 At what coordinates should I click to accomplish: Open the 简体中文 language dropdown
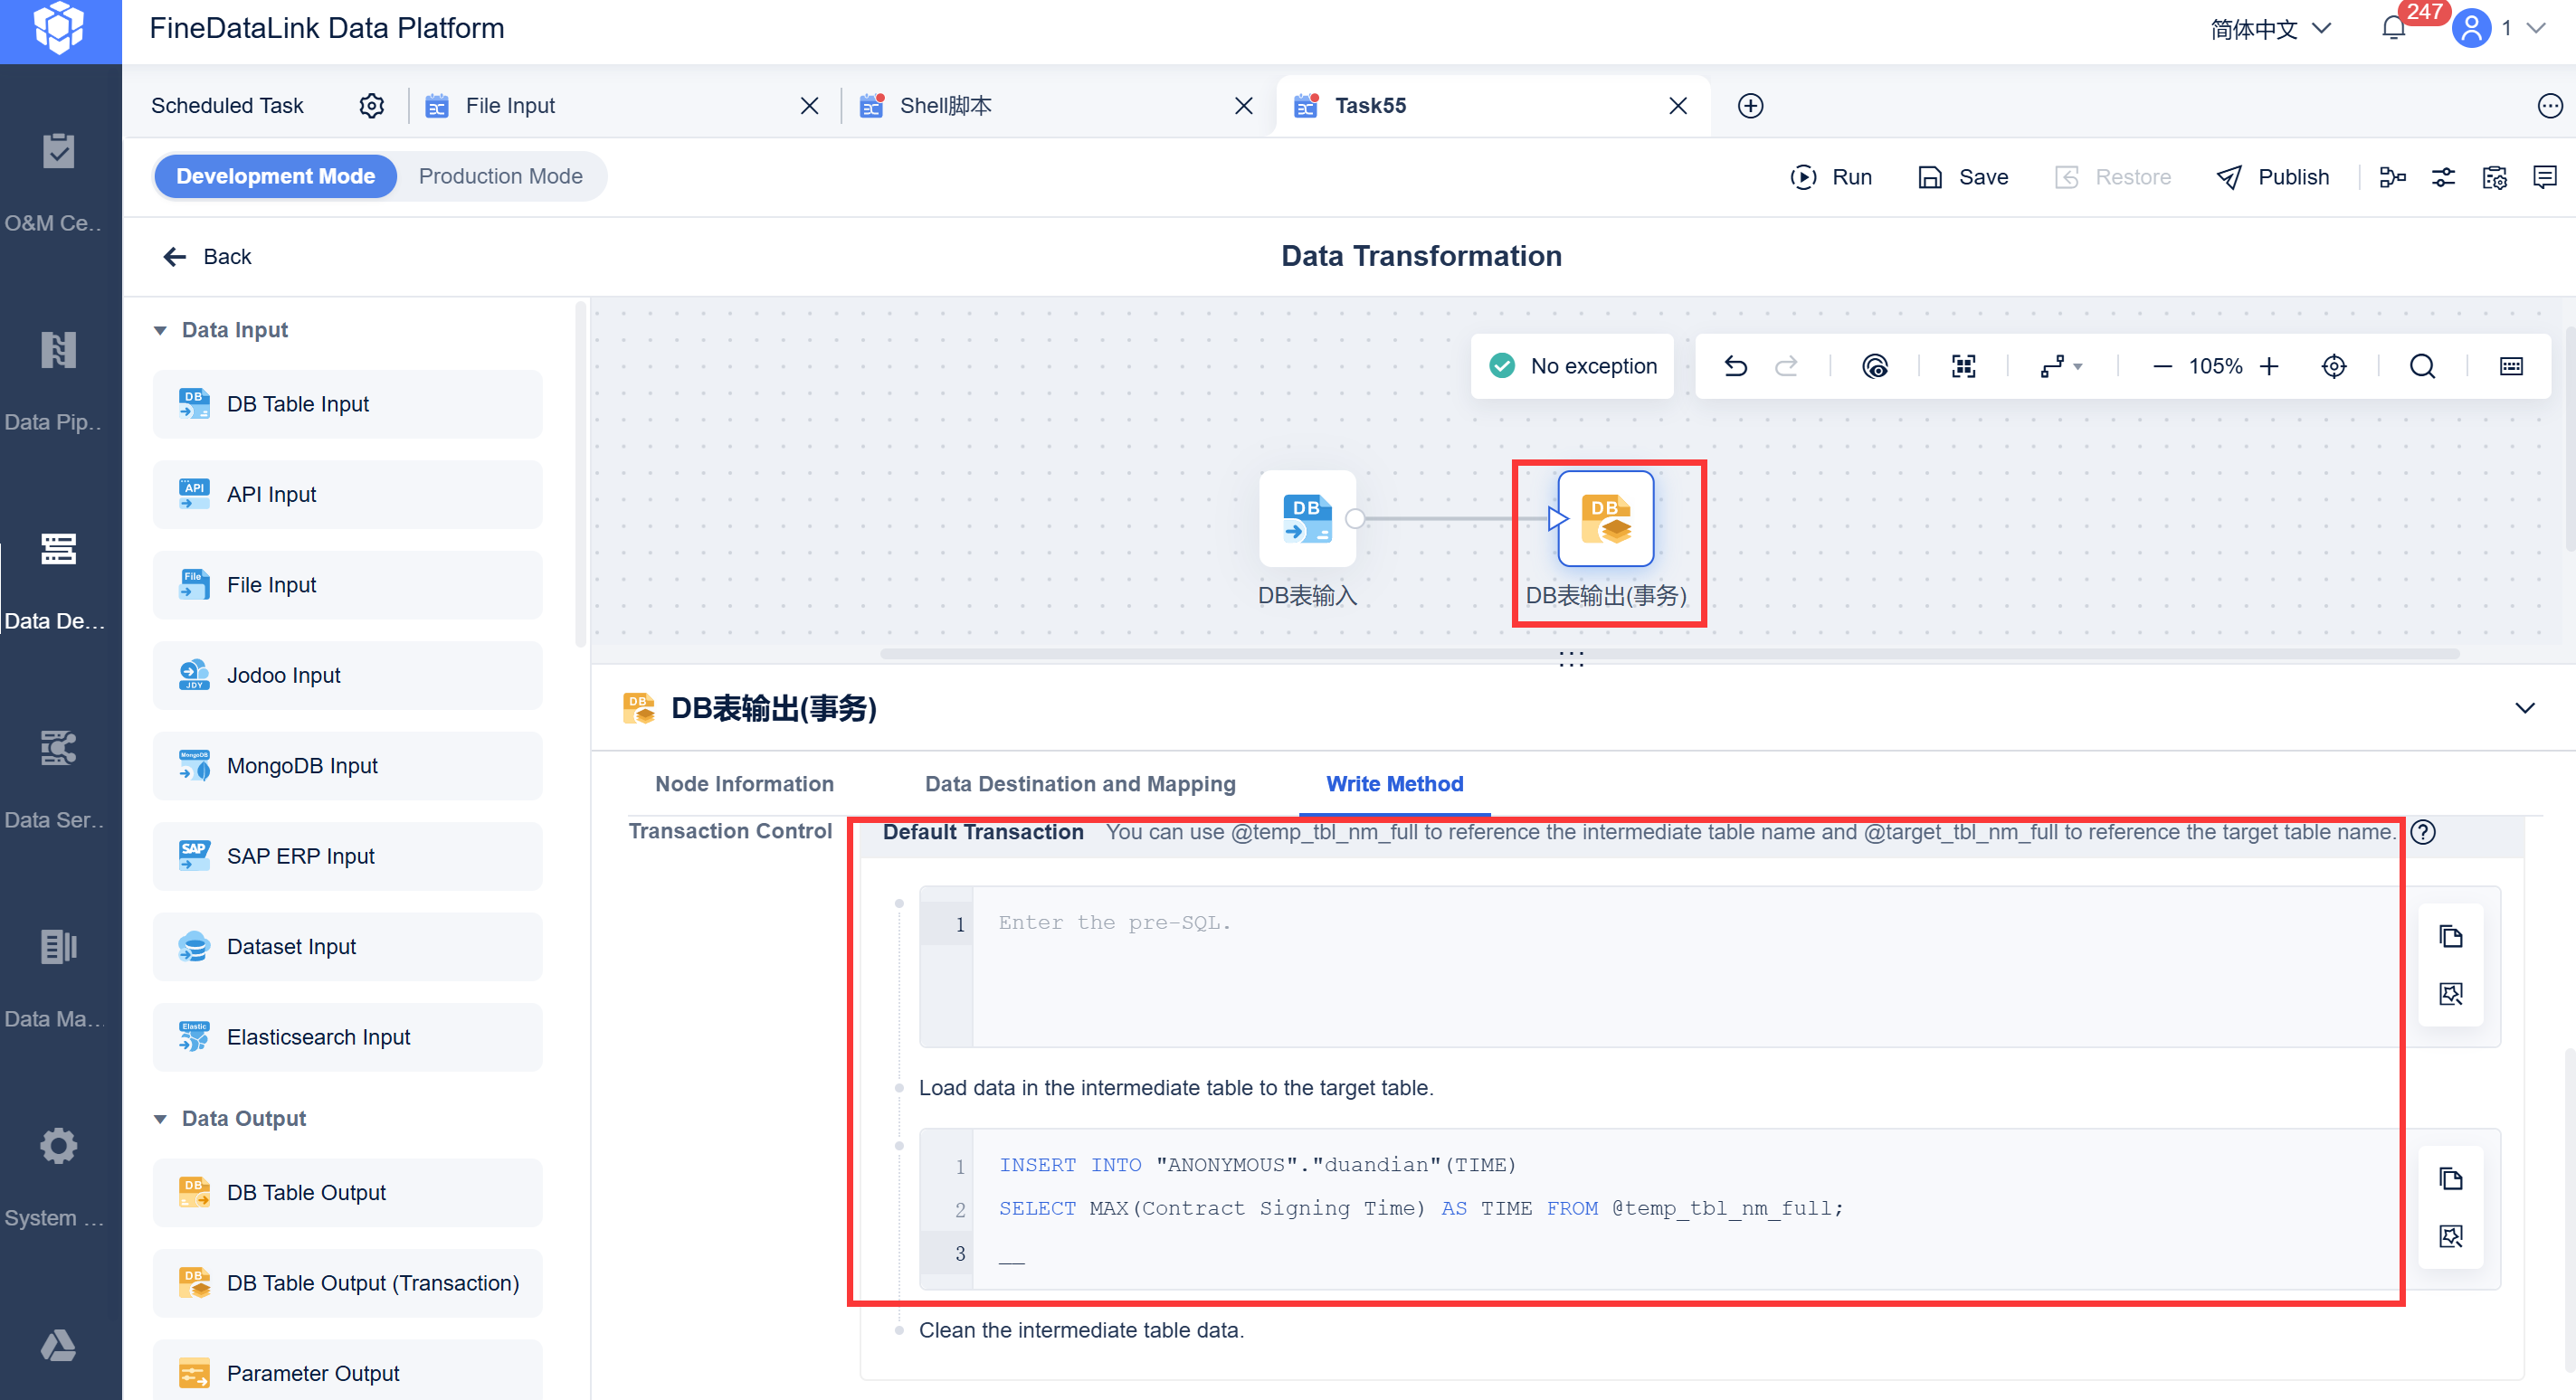click(x=2270, y=29)
